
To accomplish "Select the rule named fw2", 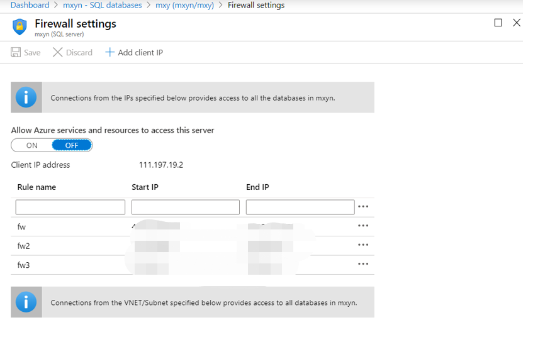I will 24,246.
